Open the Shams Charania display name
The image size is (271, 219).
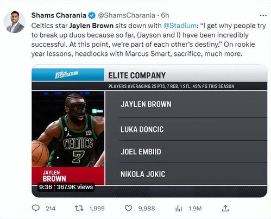59,15
